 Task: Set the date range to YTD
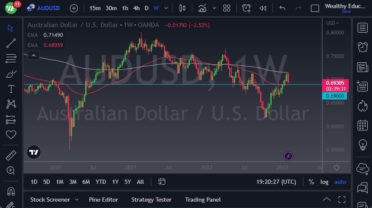click(101, 182)
